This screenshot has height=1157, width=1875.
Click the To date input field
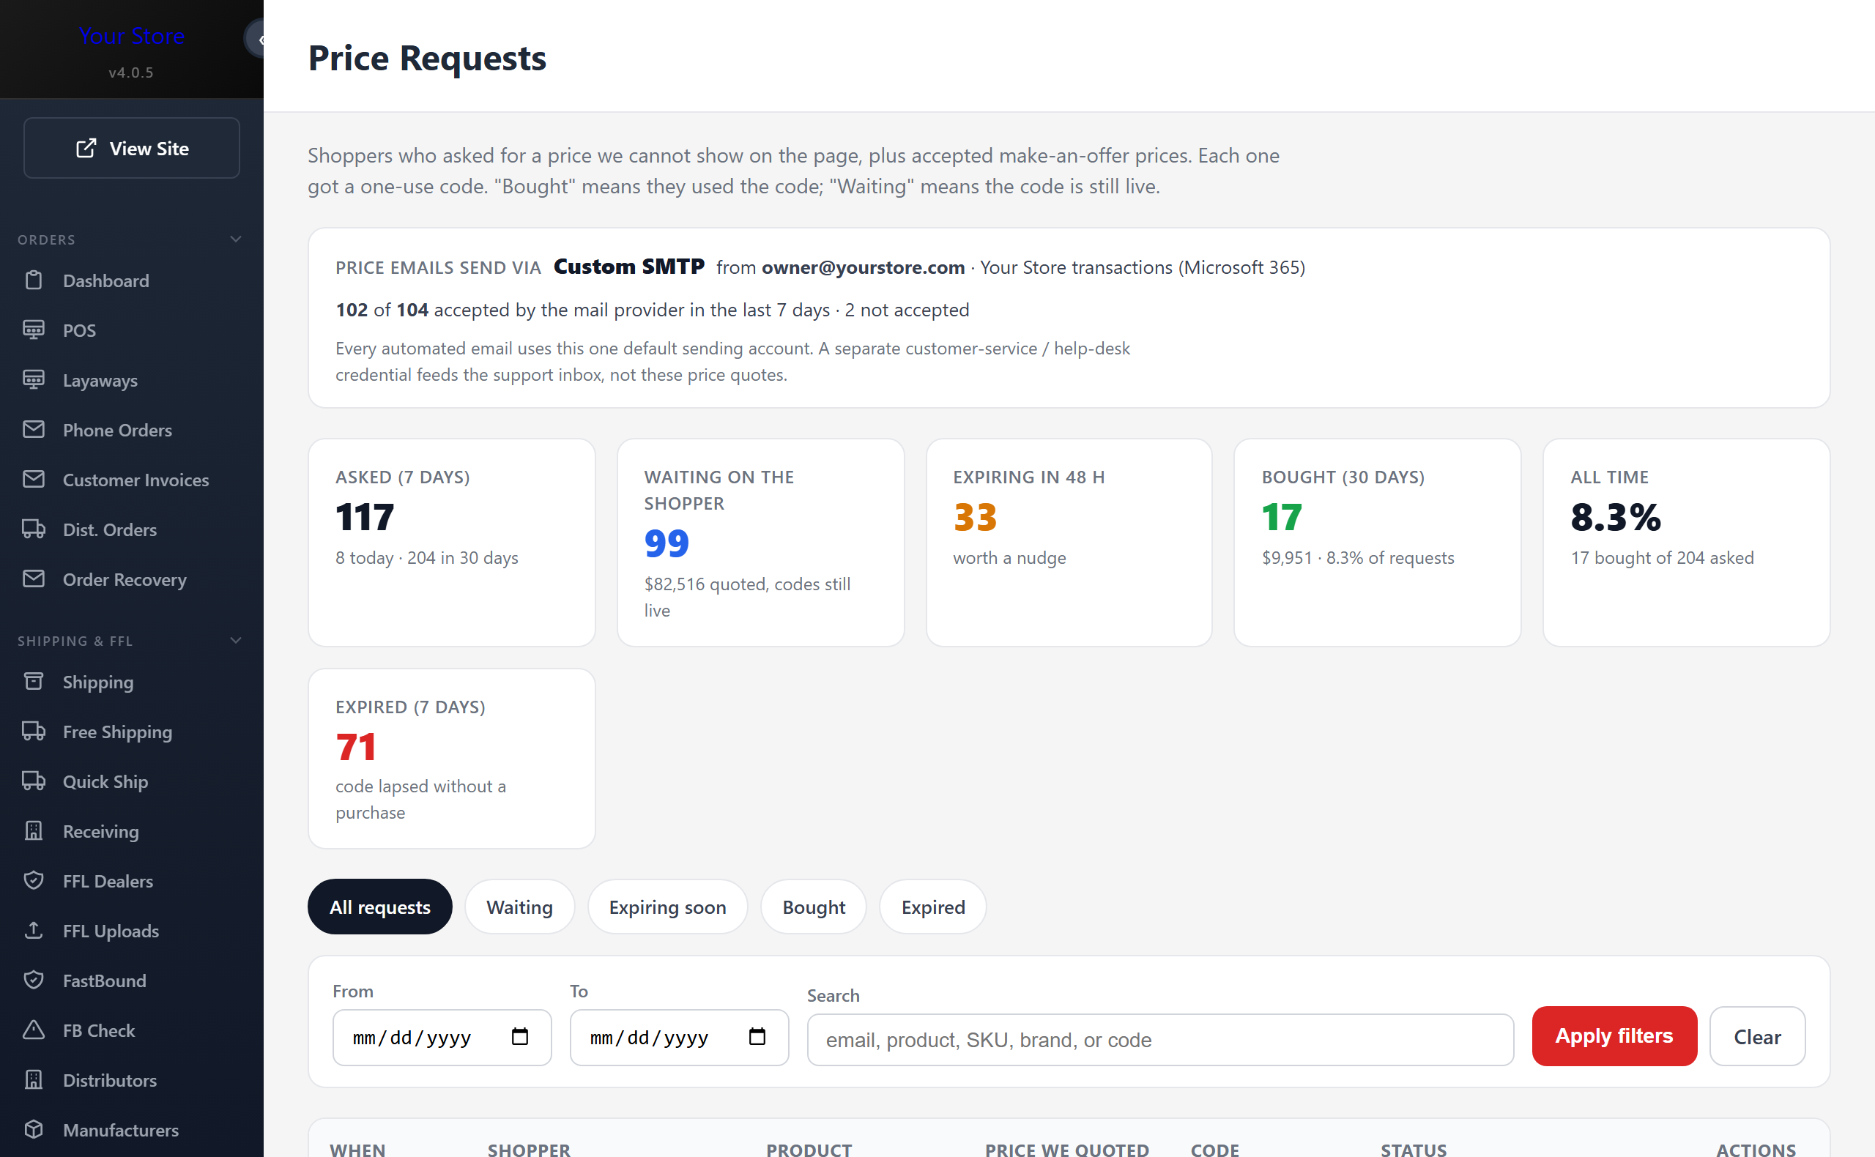pos(679,1038)
